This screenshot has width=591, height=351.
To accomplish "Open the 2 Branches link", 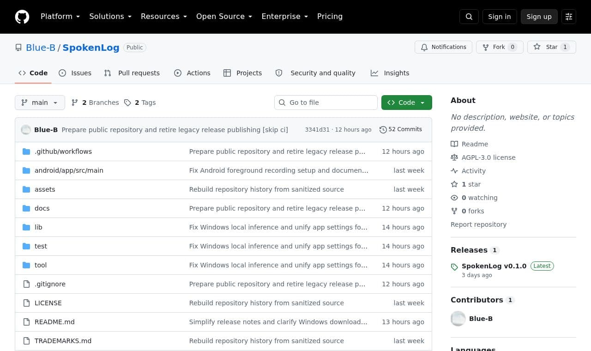I will click(95, 103).
